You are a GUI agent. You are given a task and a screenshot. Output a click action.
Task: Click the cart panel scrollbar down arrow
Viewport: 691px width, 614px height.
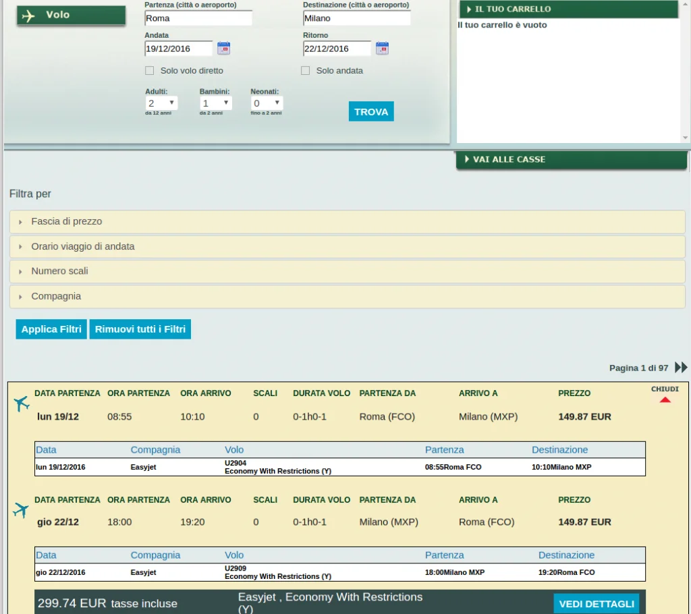coord(685,138)
